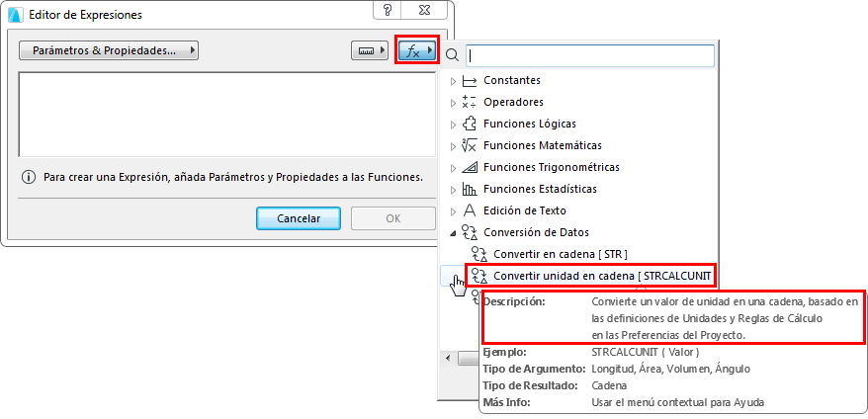Screen dimensions: 868x419
Task: Select Convertir en cadena [STR]
Action: (x=560, y=254)
